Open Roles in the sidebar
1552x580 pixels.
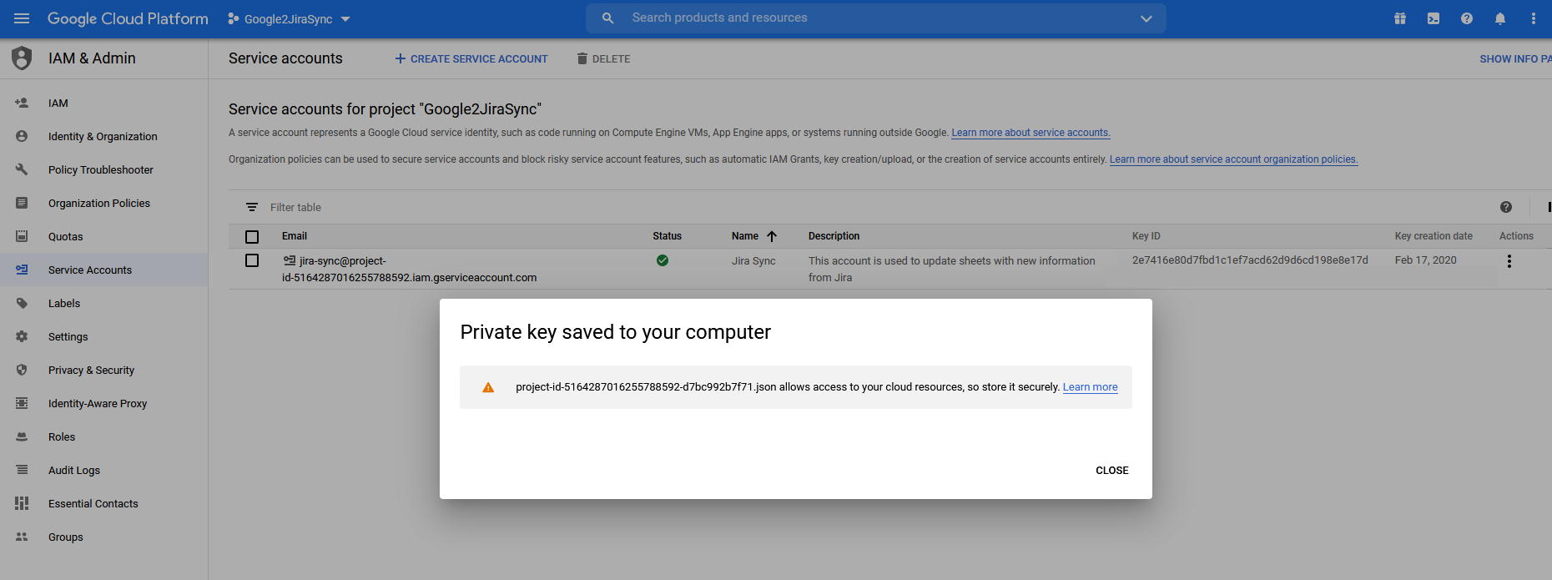pos(62,437)
